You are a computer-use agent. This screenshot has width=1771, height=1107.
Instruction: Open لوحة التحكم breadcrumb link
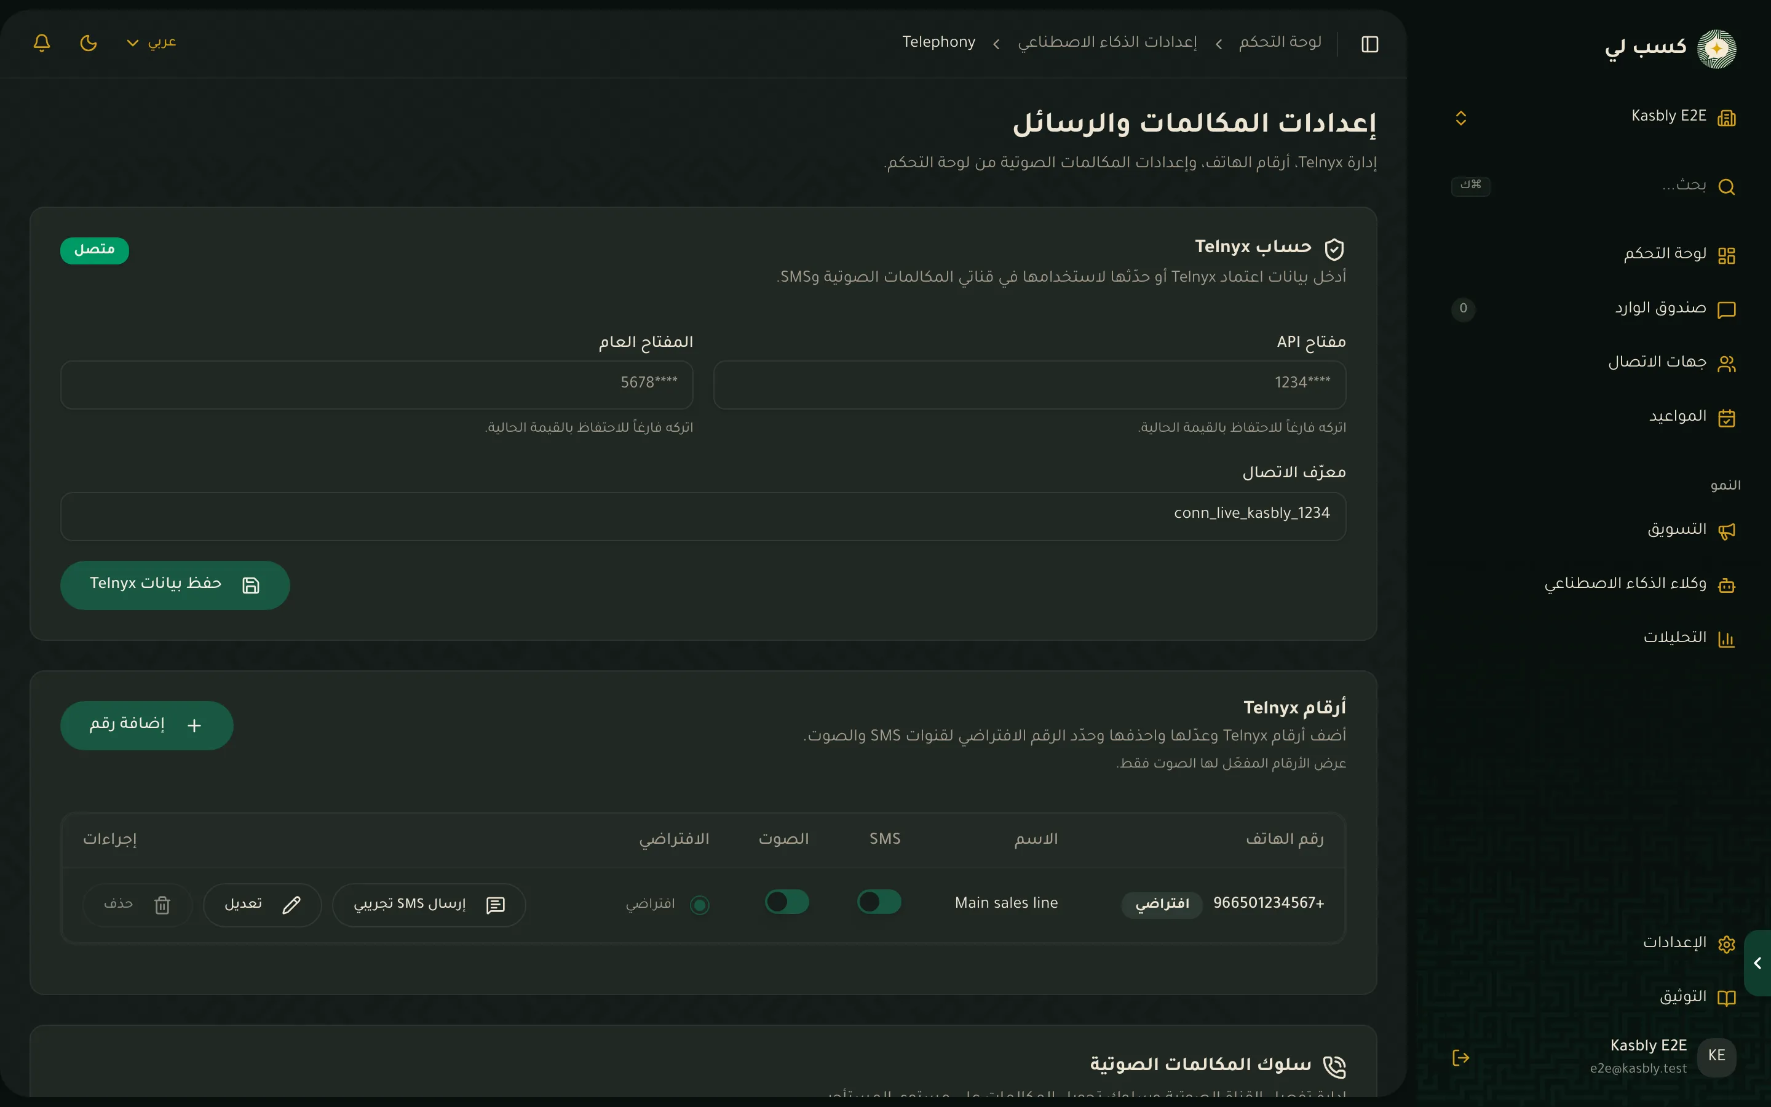coord(1280,42)
